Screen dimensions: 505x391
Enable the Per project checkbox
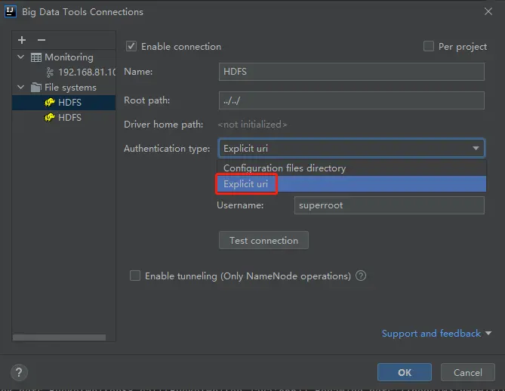point(429,47)
